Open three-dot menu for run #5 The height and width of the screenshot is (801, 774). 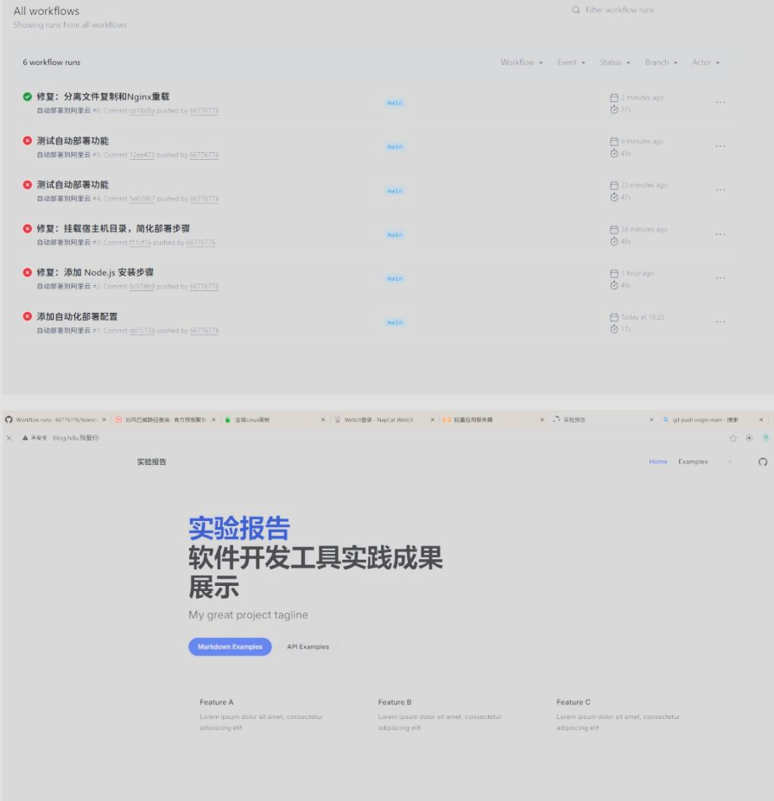click(720, 147)
